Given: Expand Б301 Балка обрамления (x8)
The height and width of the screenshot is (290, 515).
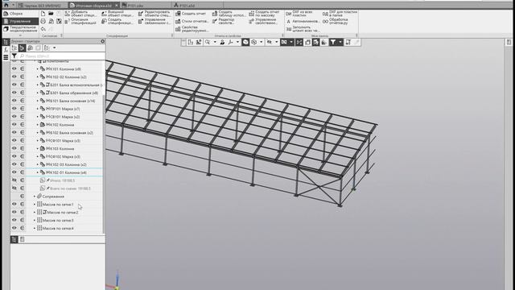Looking at the screenshot, I should tap(38, 93).
